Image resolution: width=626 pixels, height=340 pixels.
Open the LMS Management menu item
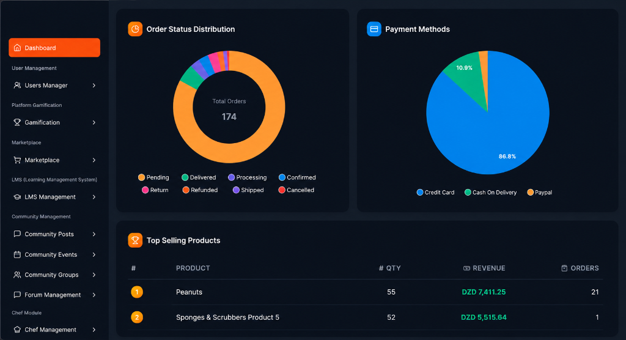point(54,197)
